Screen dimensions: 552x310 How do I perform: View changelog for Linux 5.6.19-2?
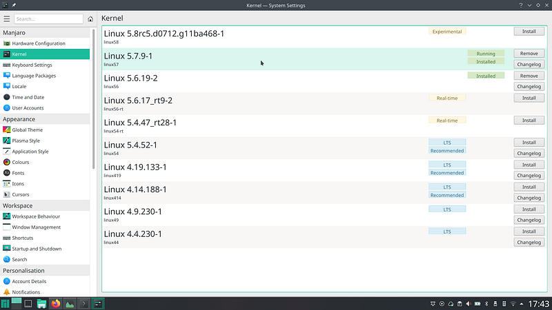click(x=529, y=87)
